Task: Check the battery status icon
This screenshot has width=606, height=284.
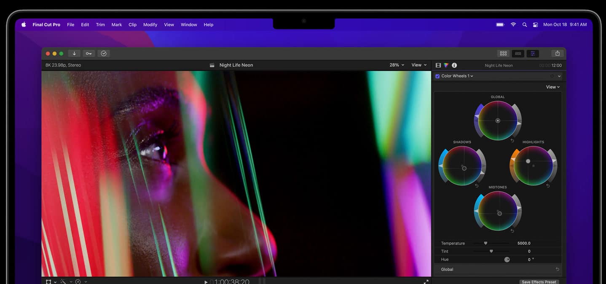Action: click(500, 24)
